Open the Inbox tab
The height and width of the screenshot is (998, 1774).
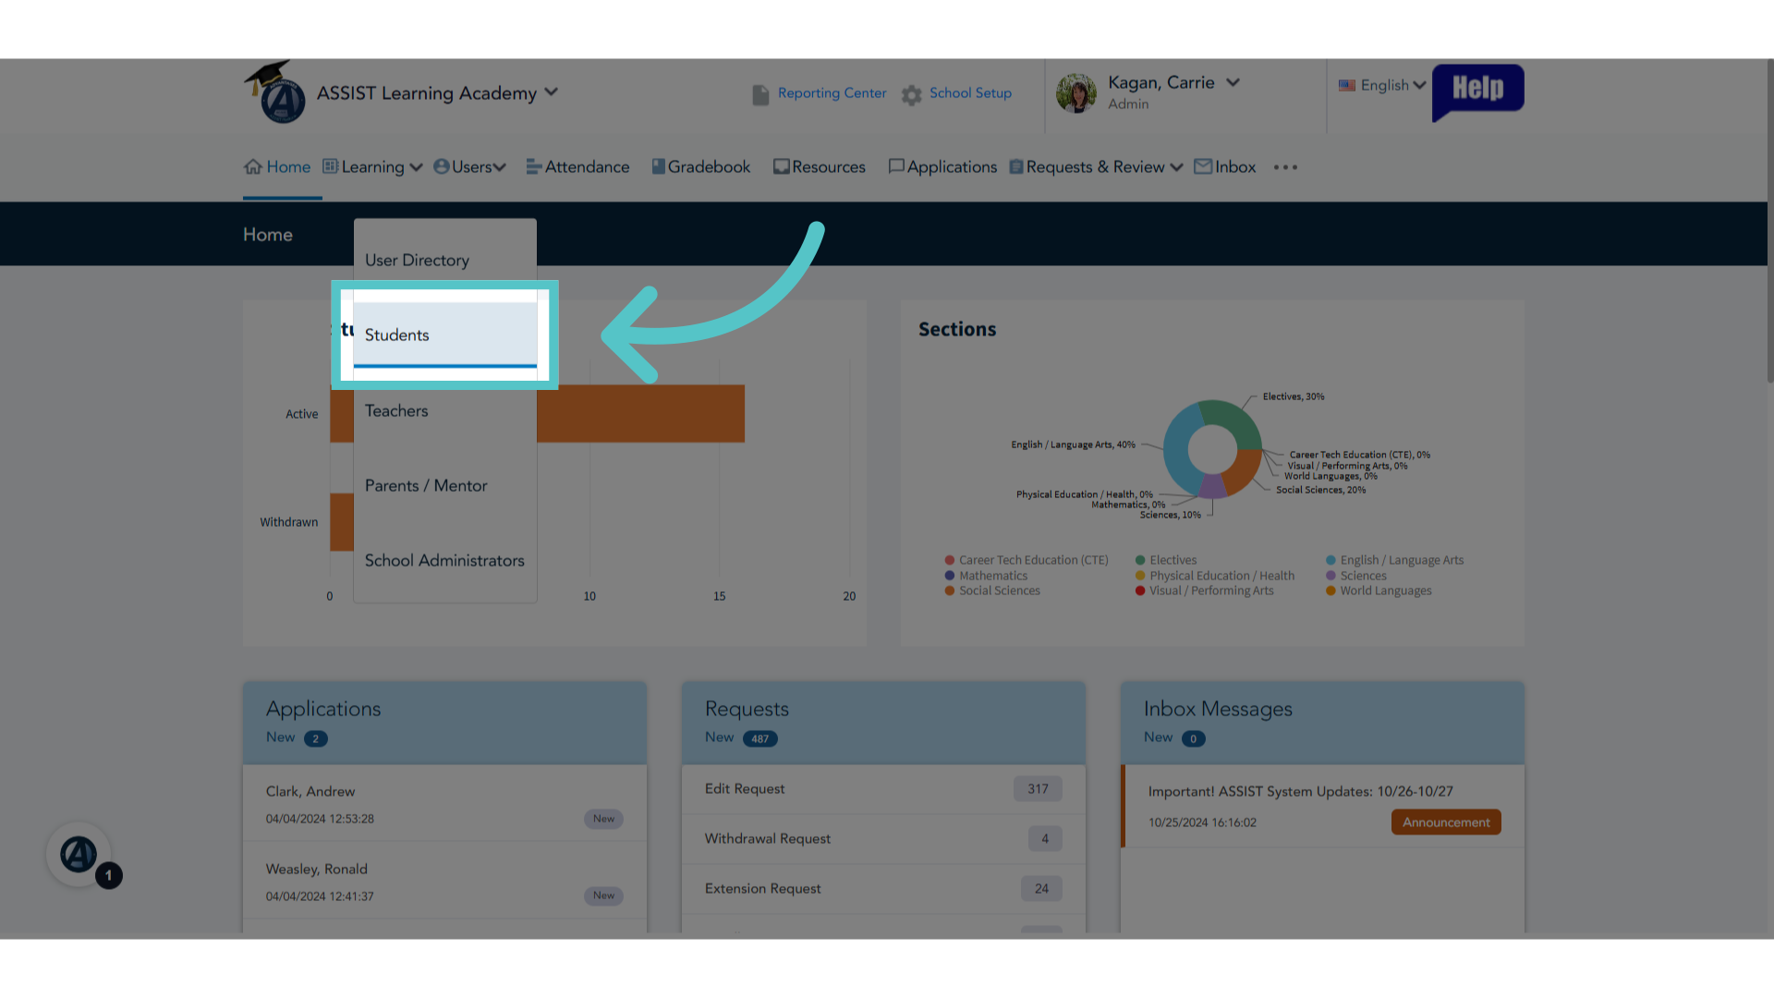click(x=1225, y=167)
